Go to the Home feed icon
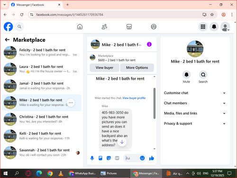 tap(80, 27)
